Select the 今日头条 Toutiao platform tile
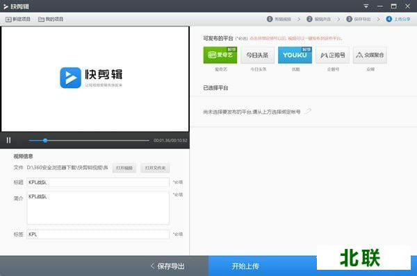 pos(257,55)
